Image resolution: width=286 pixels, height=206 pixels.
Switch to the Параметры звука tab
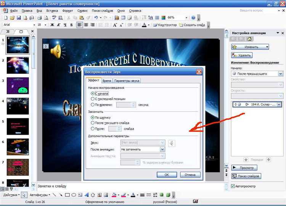pyautogui.click(x=127, y=80)
